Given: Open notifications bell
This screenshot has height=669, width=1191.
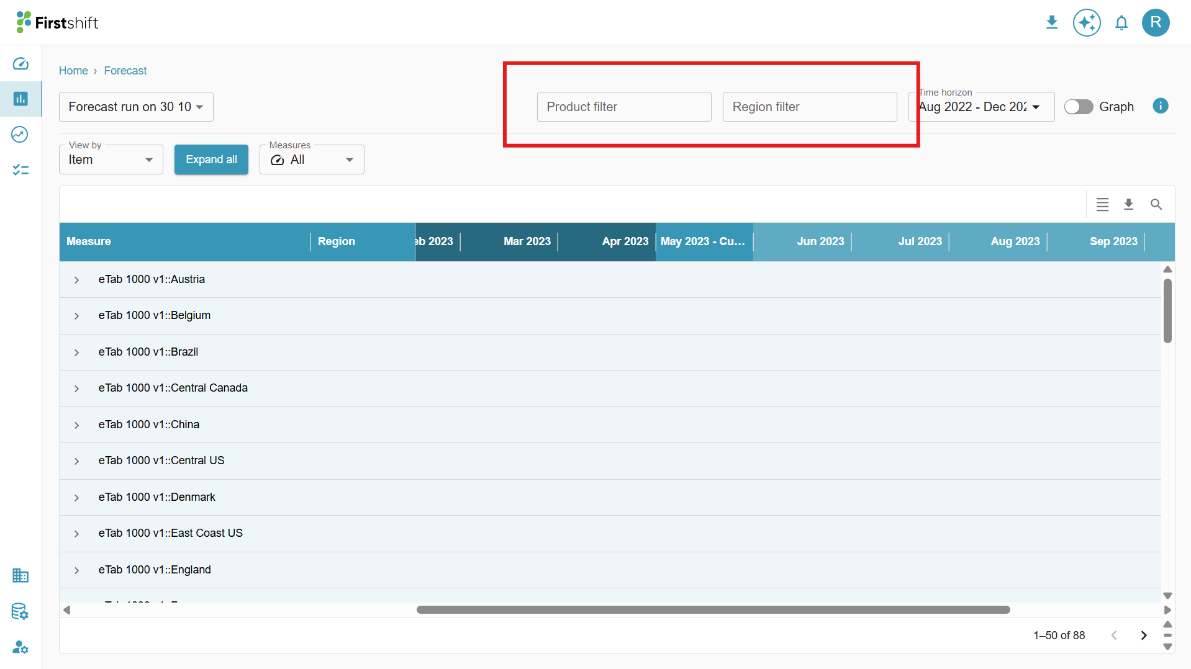Looking at the screenshot, I should pos(1121,23).
